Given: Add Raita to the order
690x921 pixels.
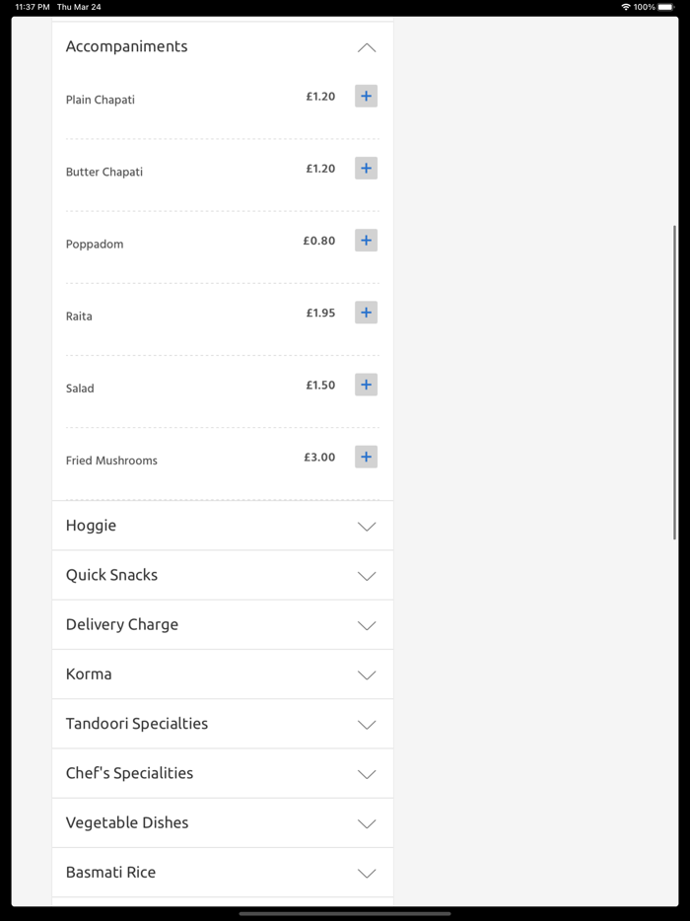Looking at the screenshot, I should (366, 313).
